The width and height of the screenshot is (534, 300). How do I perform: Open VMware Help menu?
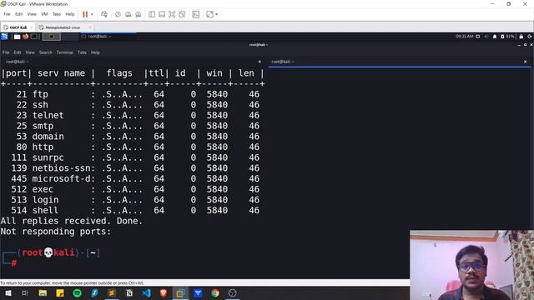tap(70, 14)
